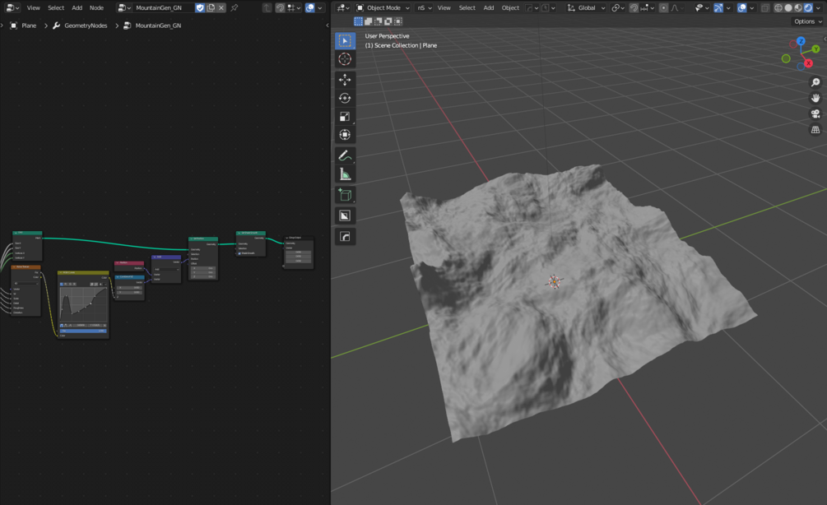
Task: Toggle the Shade Smooth checkbox in node
Action: tap(239, 253)
